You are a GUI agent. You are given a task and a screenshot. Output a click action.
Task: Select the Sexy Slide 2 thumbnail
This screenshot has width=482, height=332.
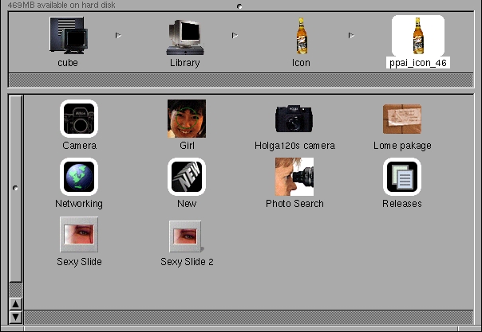coord(187,236)
